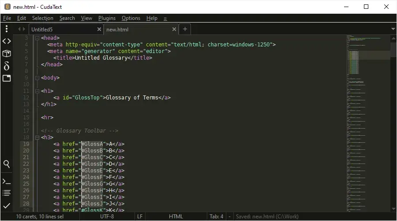The image size is (397, 221).
Task: Minimize the CudaText window
Action: pyautogui.click(x=346, y=7)
